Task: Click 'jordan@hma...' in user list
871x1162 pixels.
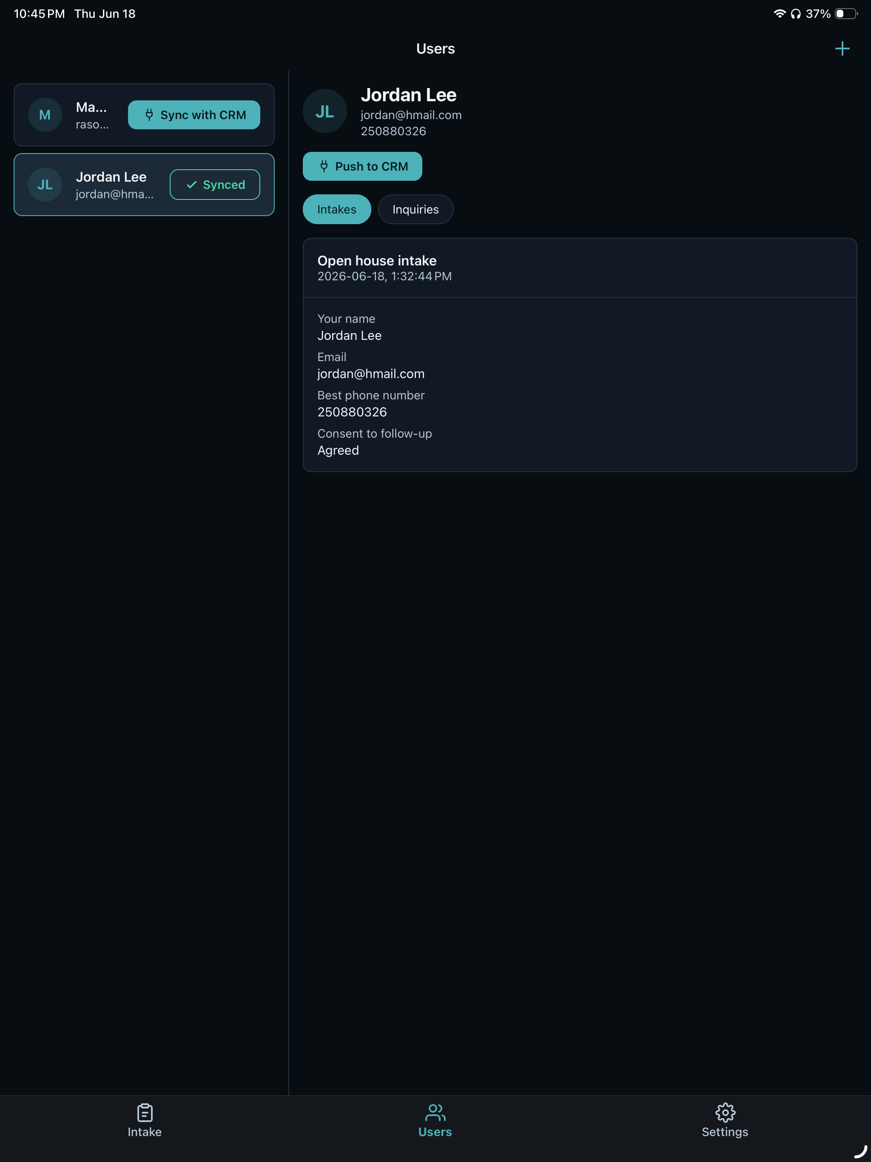Action: (114, 194)
